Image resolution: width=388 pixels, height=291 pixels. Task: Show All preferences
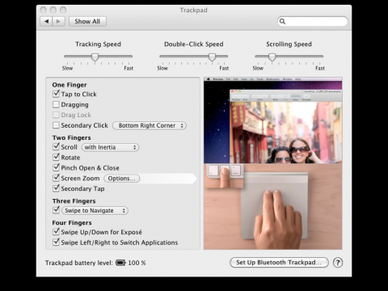(87, 21)
